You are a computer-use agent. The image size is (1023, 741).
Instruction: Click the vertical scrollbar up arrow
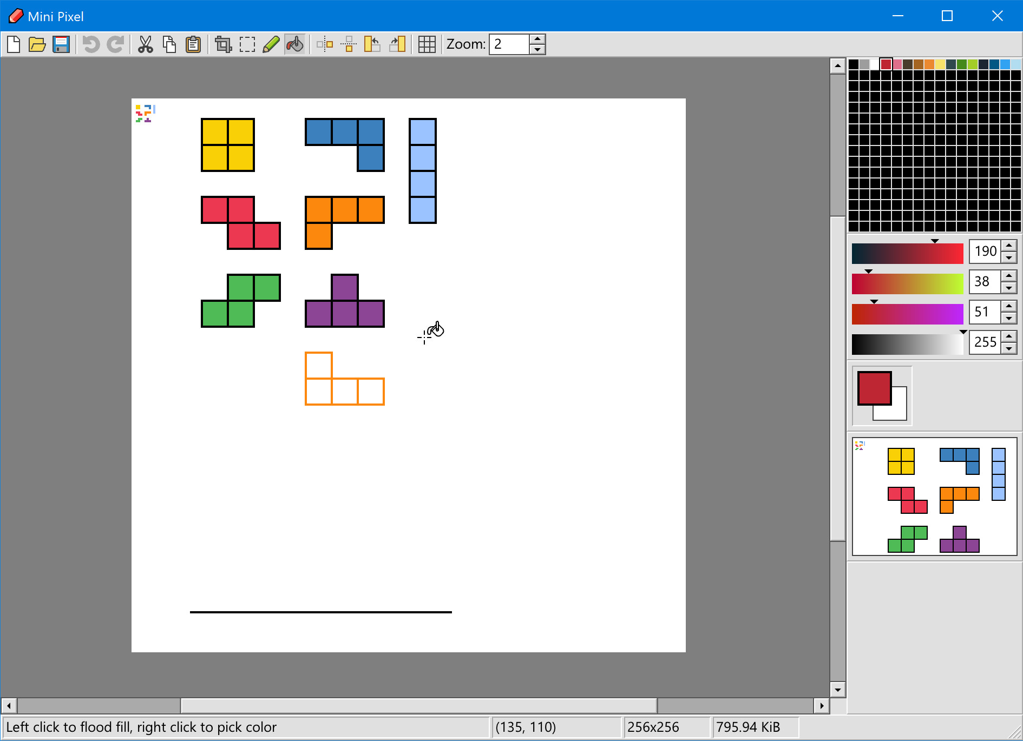point(837,66)
